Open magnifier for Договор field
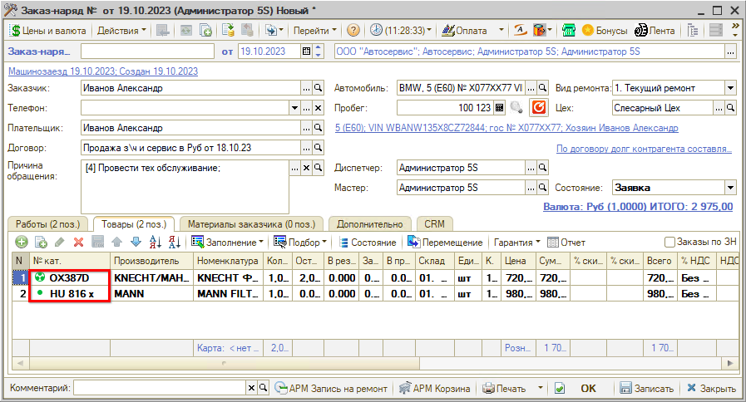The width and height of the screenshot is (746, 402). [x=319, y=148]
